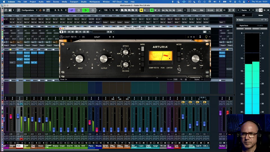Image resolution: width=270 pixels, height=152 pixels.
Task: Click the Abs button
Action: [201, 10]
